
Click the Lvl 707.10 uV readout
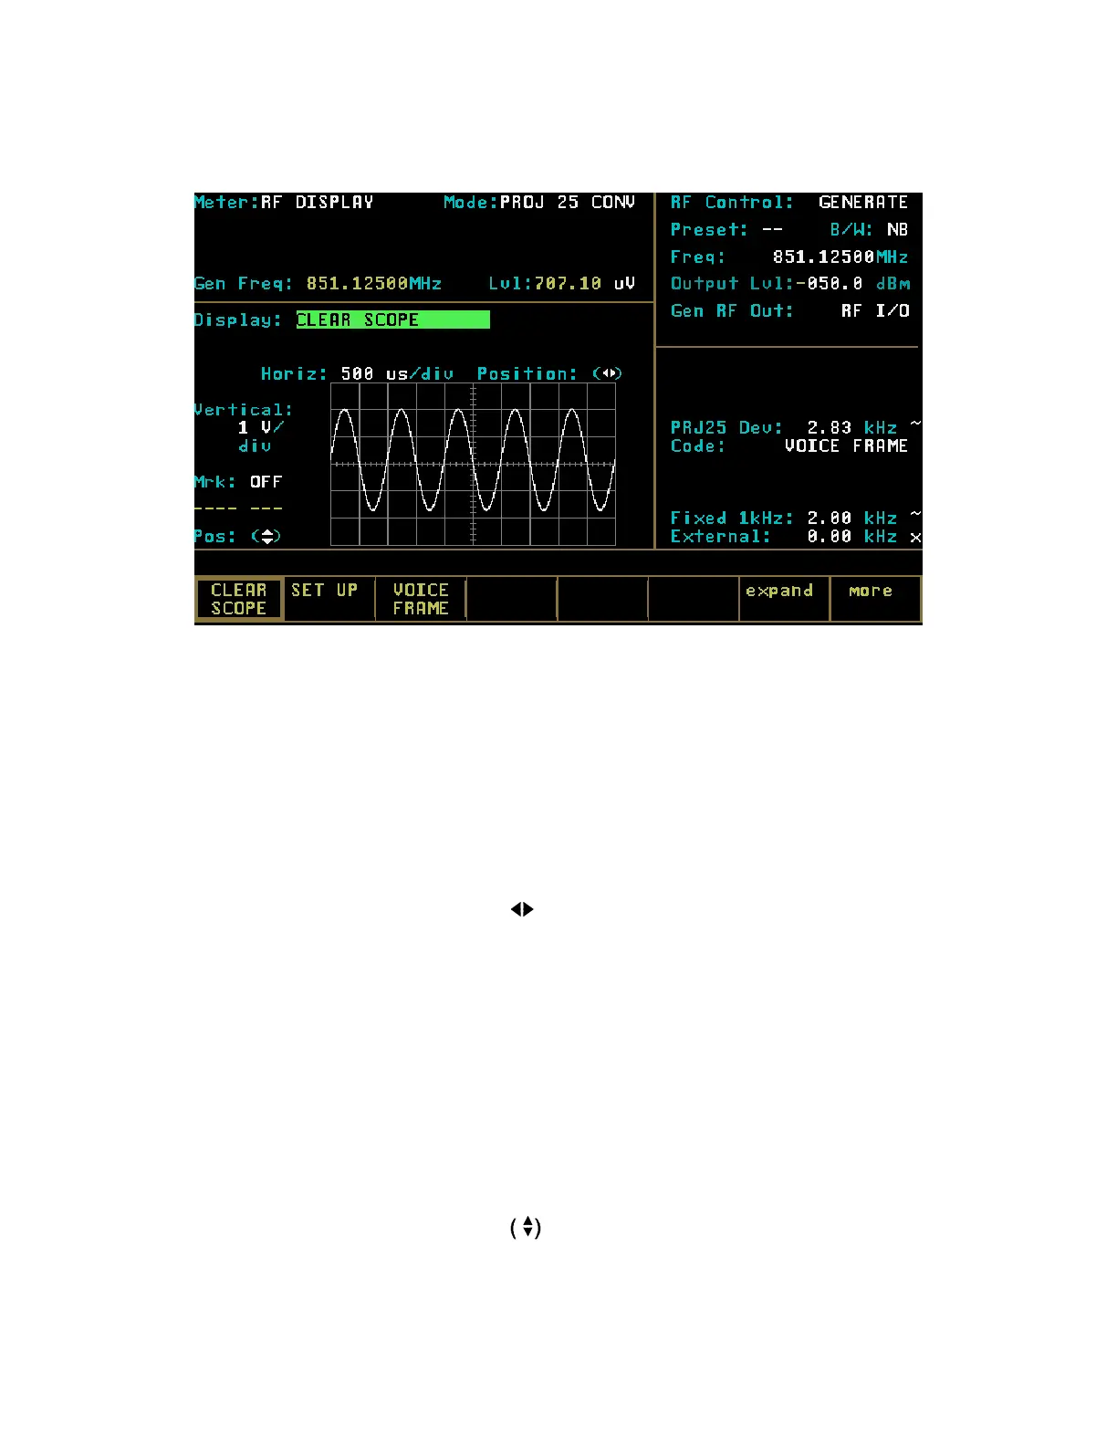[x=584, y=284]
